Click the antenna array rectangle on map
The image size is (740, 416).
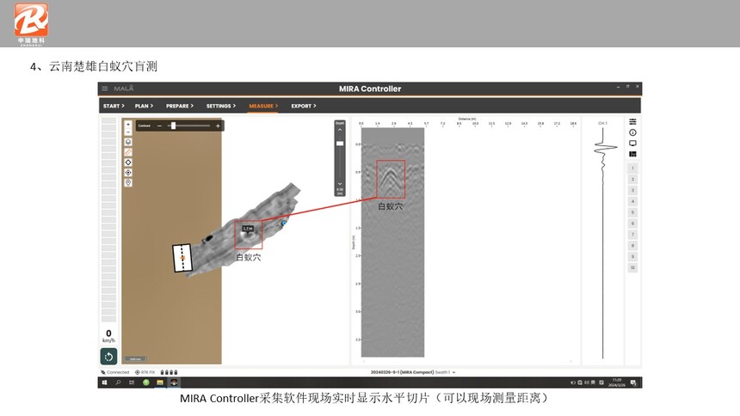(182, 258)
